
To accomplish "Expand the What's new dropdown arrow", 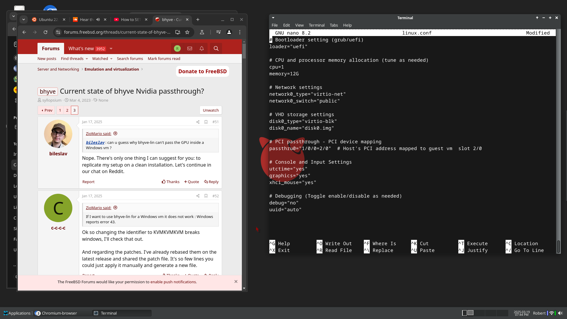I will [111, 49].
